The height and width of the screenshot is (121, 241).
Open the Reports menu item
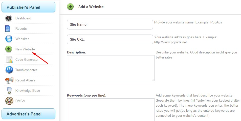pos(21,29)
